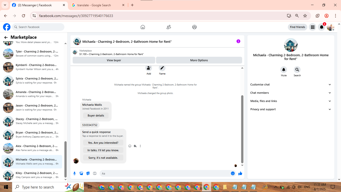Viewport: 341px width, 192px height.
Task: Open the Home feed icon
Action: (x=143, y=27)
